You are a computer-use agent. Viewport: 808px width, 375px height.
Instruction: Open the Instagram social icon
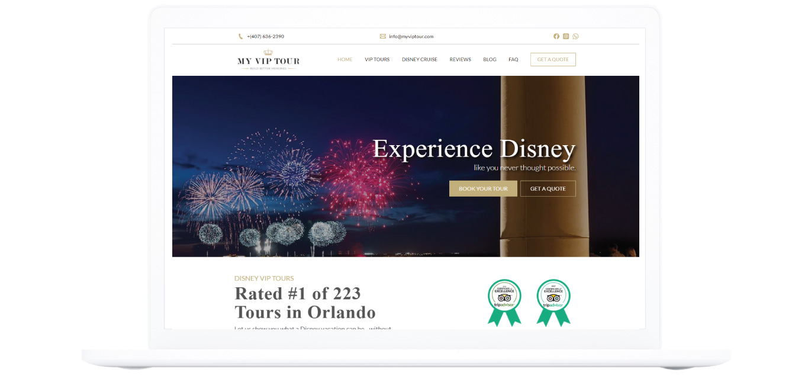point(566,36)
